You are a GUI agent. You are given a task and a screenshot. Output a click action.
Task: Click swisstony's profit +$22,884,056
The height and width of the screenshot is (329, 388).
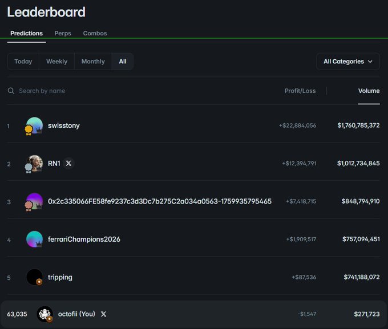pyautogui.click(x=297, y=125)
